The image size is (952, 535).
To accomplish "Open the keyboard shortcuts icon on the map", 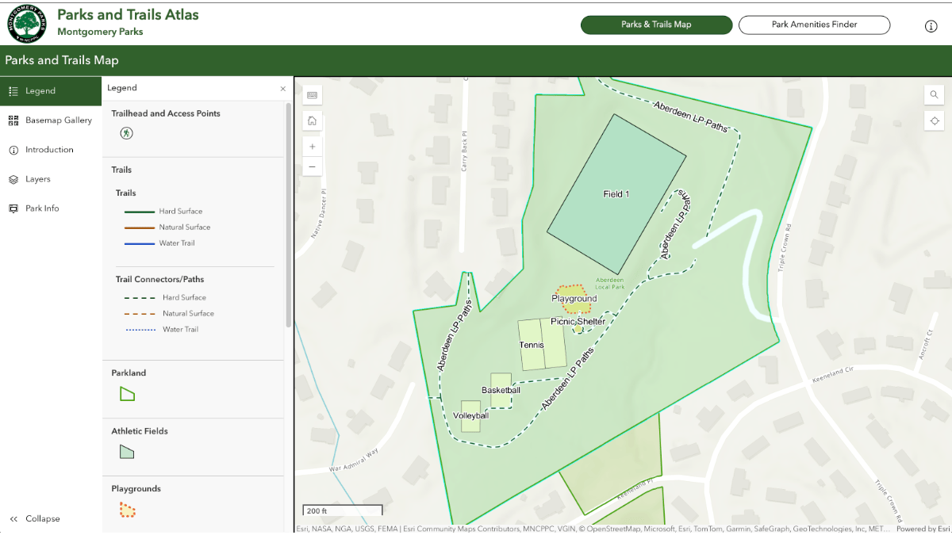I will pos(312,94).
